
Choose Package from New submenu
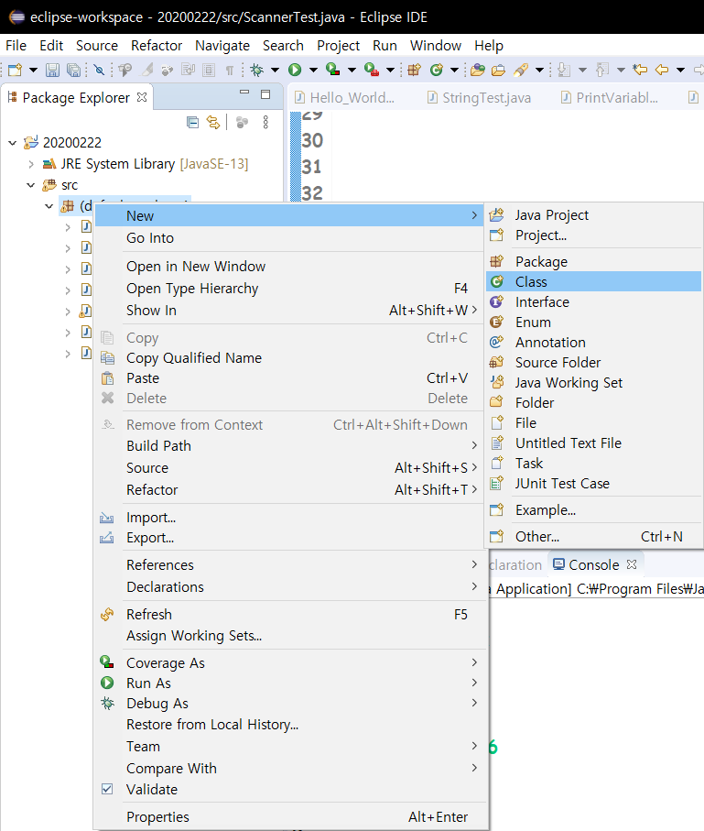tap(593, 262)
